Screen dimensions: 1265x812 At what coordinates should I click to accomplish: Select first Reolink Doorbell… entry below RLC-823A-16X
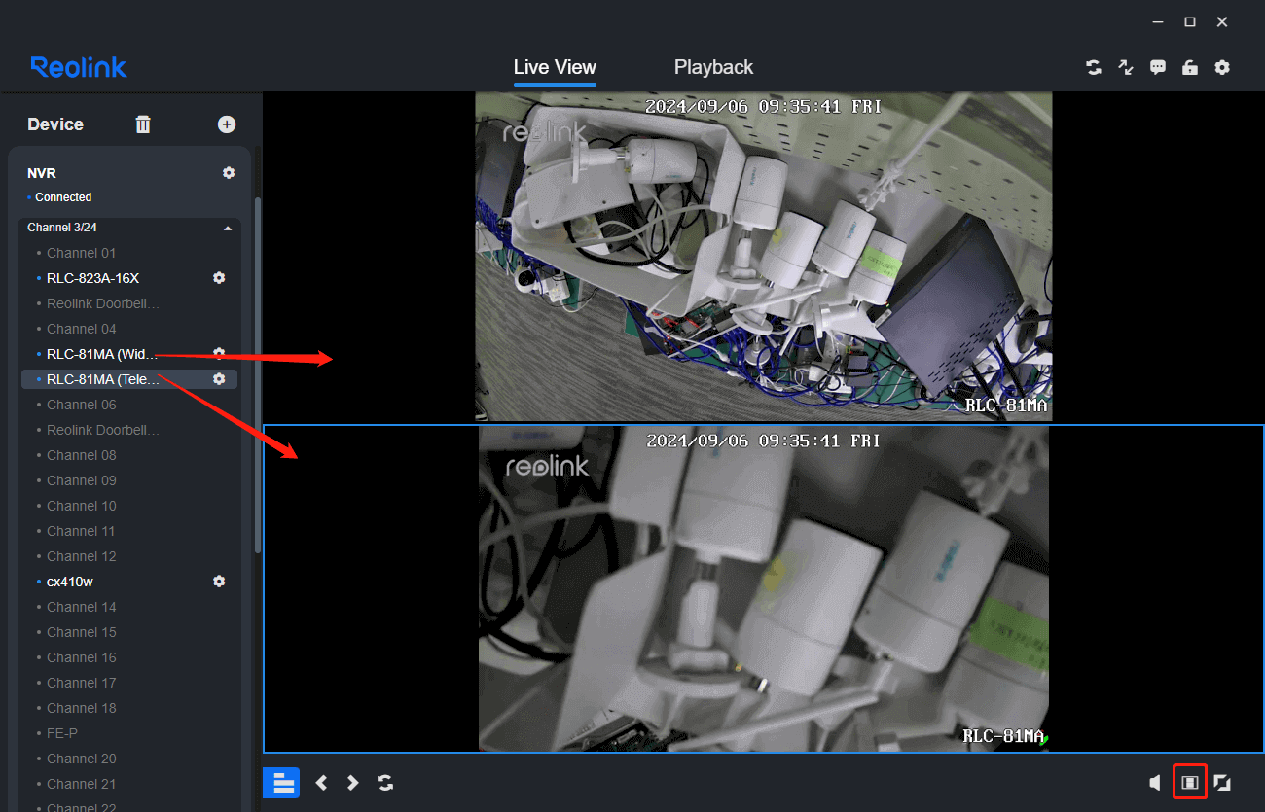click(103, 303)
